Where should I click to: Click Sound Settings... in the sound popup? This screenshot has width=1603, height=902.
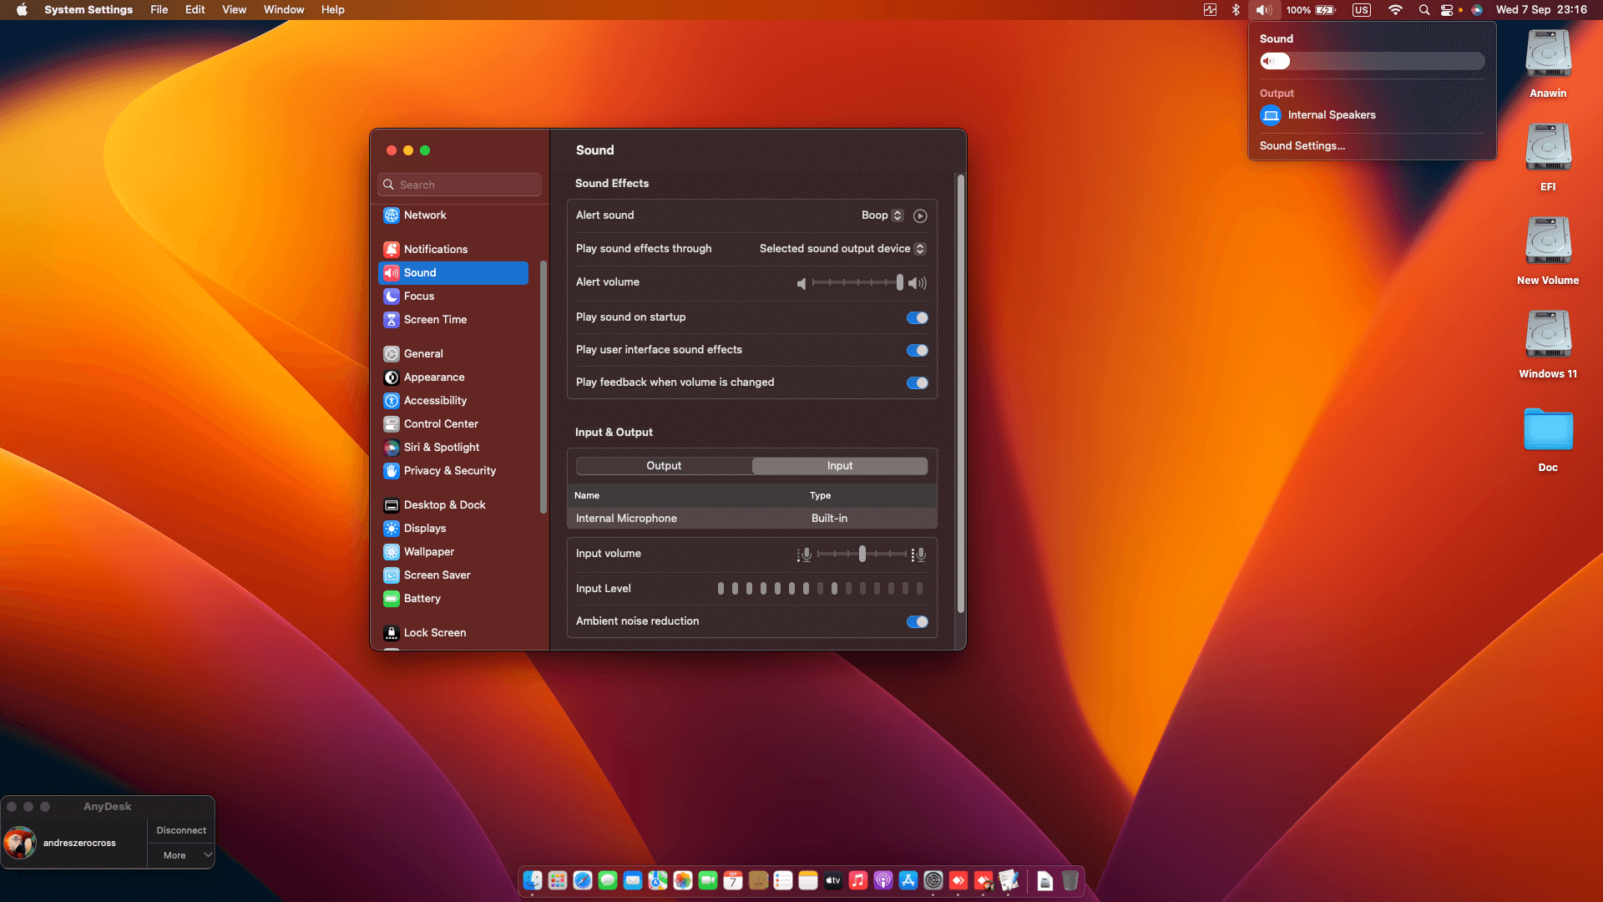coord(1302,146)
